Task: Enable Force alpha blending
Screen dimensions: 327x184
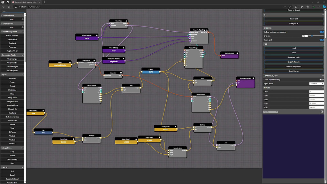Action: [x=322, y=80]
